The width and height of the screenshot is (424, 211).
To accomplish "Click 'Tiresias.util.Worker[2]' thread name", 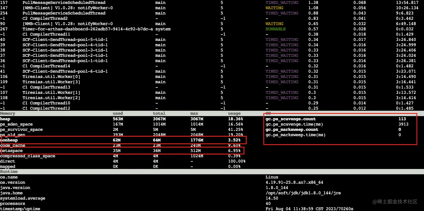I will point(51,98).
